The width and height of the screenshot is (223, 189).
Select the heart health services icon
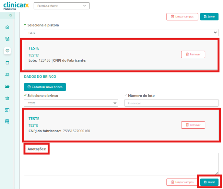point(7,51)
